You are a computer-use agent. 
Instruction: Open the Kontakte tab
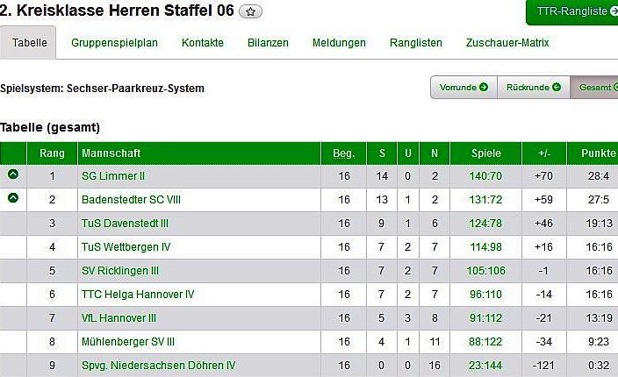tap(203, 43)
